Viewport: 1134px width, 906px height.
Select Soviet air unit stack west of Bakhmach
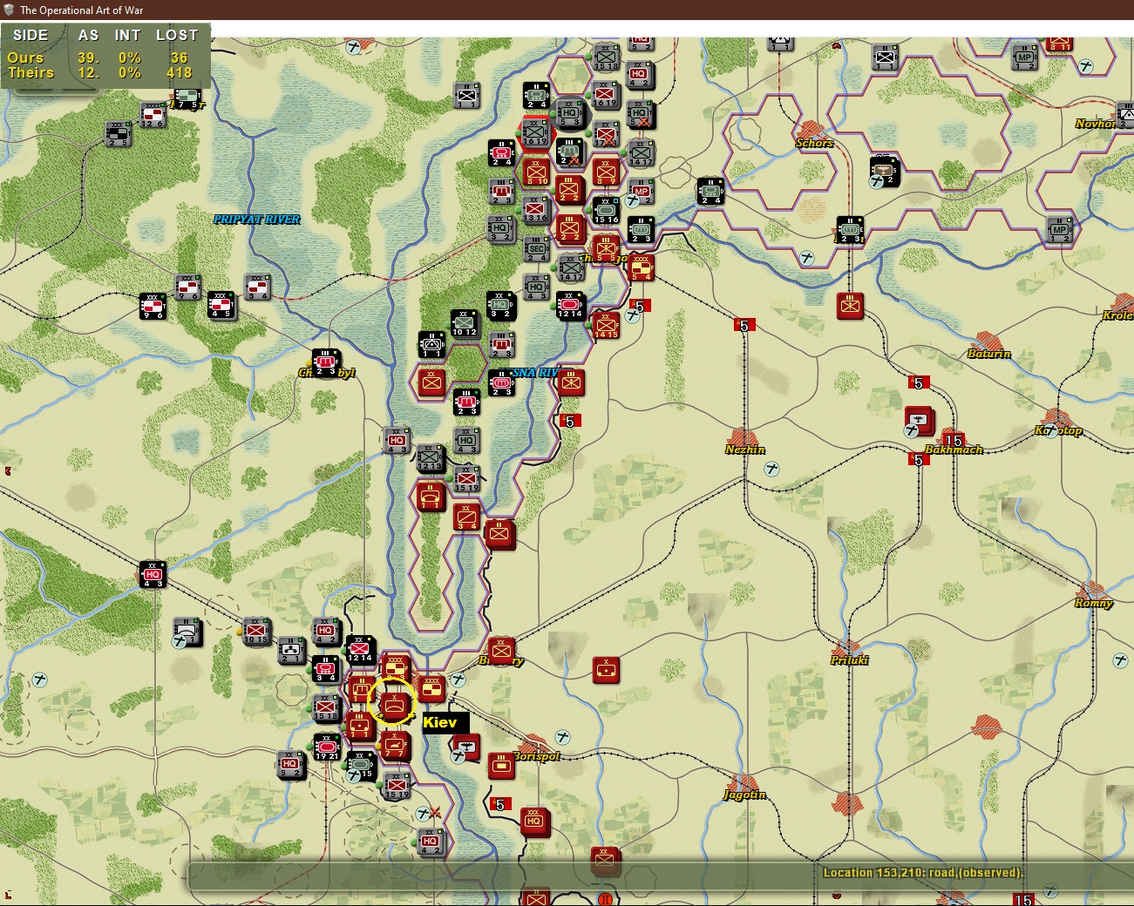click(x=920, y=422)
